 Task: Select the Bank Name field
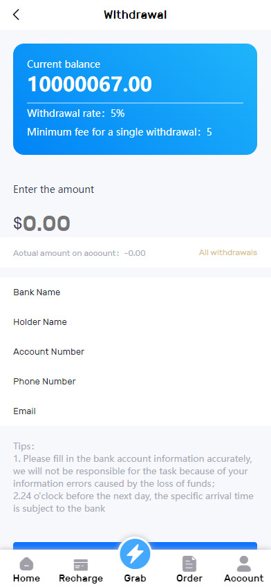coord(135,292)
